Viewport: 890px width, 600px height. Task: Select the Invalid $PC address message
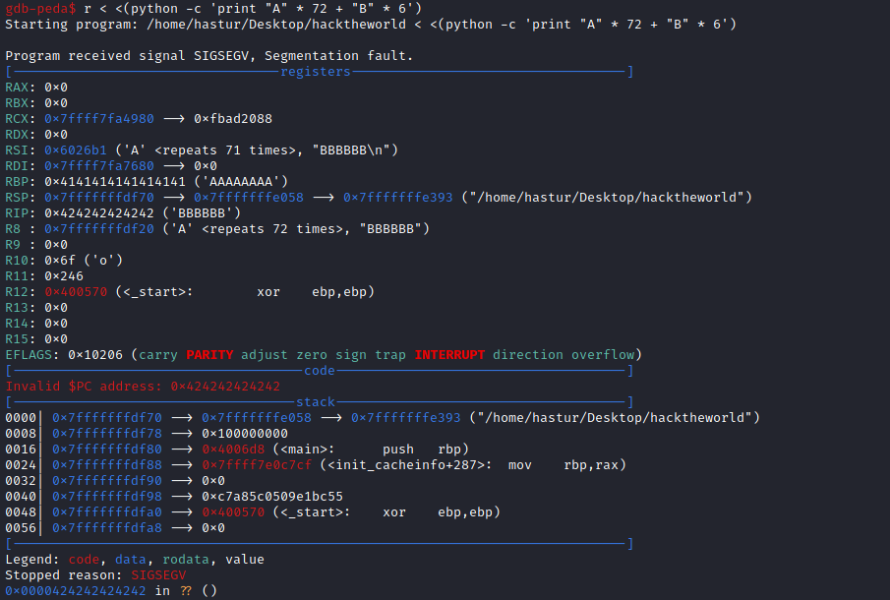coord(142,387)
